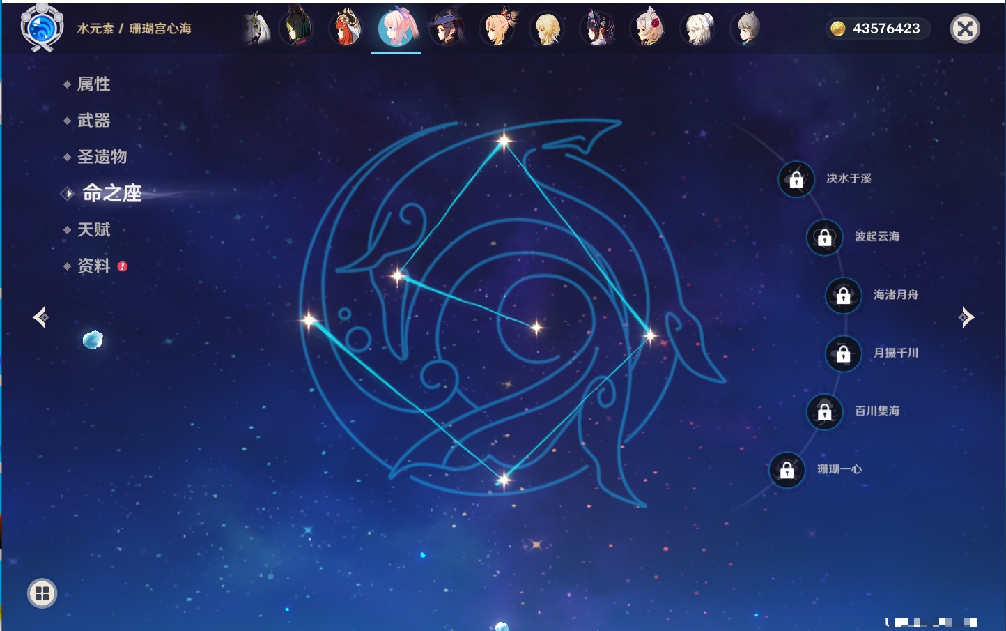Select the dark green-haired character avatar
Viewport: 1006px width, 631px height.
(x=296, y=28)
